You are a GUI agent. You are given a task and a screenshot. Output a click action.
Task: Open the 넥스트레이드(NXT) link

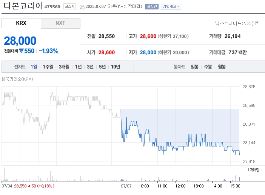(234, 23)
